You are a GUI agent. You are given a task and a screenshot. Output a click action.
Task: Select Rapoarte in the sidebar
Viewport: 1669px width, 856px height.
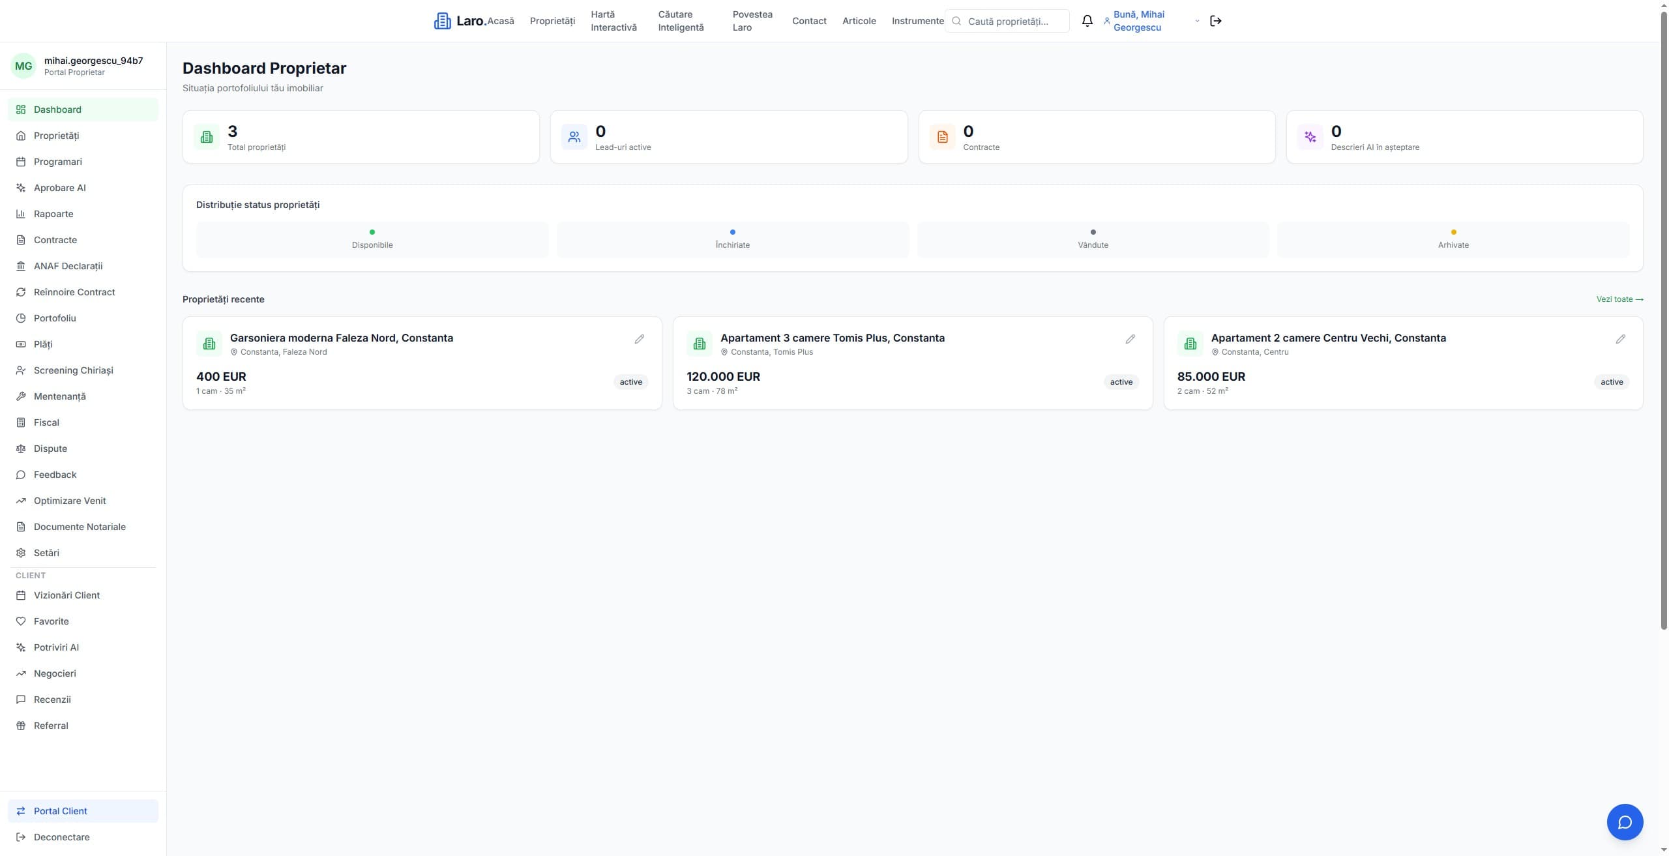click(x=53, y=214)
